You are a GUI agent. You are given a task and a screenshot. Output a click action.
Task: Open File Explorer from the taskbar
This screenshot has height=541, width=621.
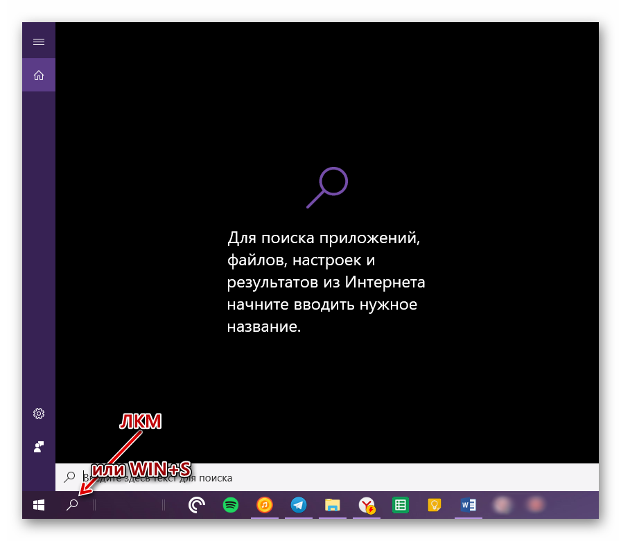click(332, 506)
